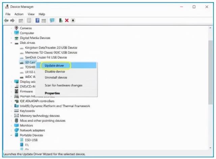Select SanDisk Cruzer Fit USB Device
Viewport: 216px width, 159px height.
pos(46,57)
